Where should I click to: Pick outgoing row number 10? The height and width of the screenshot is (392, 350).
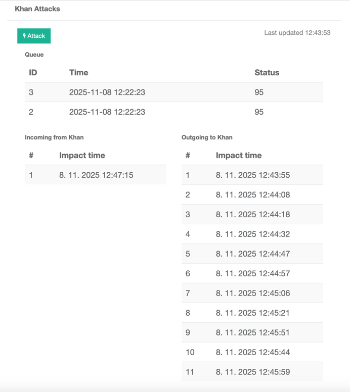252,353
